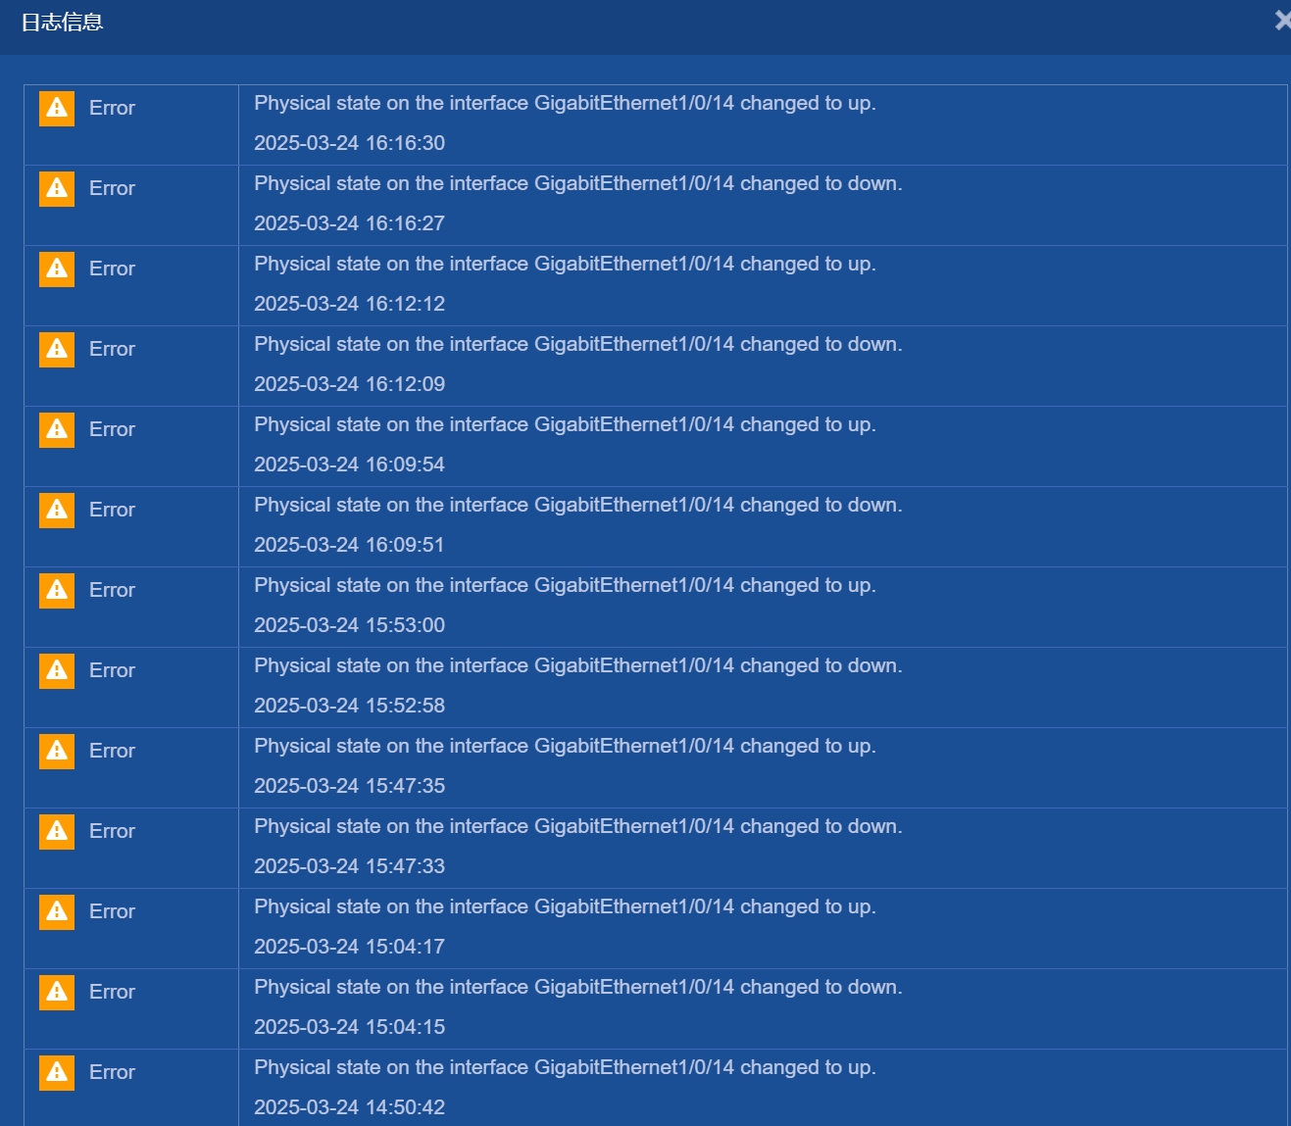The image size is (1291, 1126).
Task: Click warning icon for 15:53:00 log entry
Action: click(57, 590)
